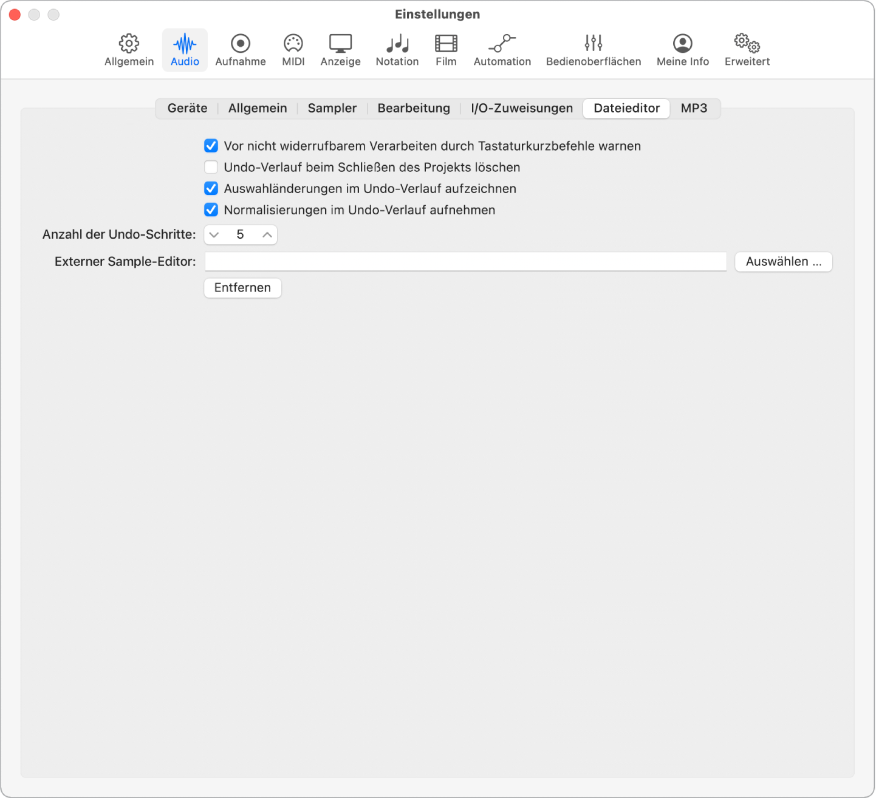This screenshot has width=876, height=798.
Task: Close the Einstellungen window
Action: coord(15,15)
